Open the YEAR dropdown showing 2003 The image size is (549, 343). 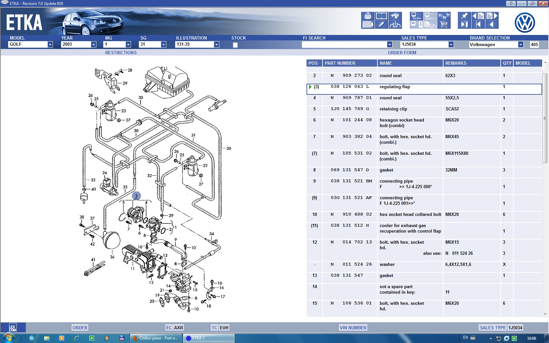coord(93,44)
